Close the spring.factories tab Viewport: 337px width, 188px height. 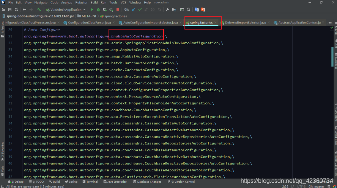pos(215,22)
